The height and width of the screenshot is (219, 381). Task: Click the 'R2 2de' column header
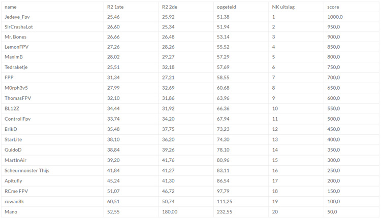170,7
